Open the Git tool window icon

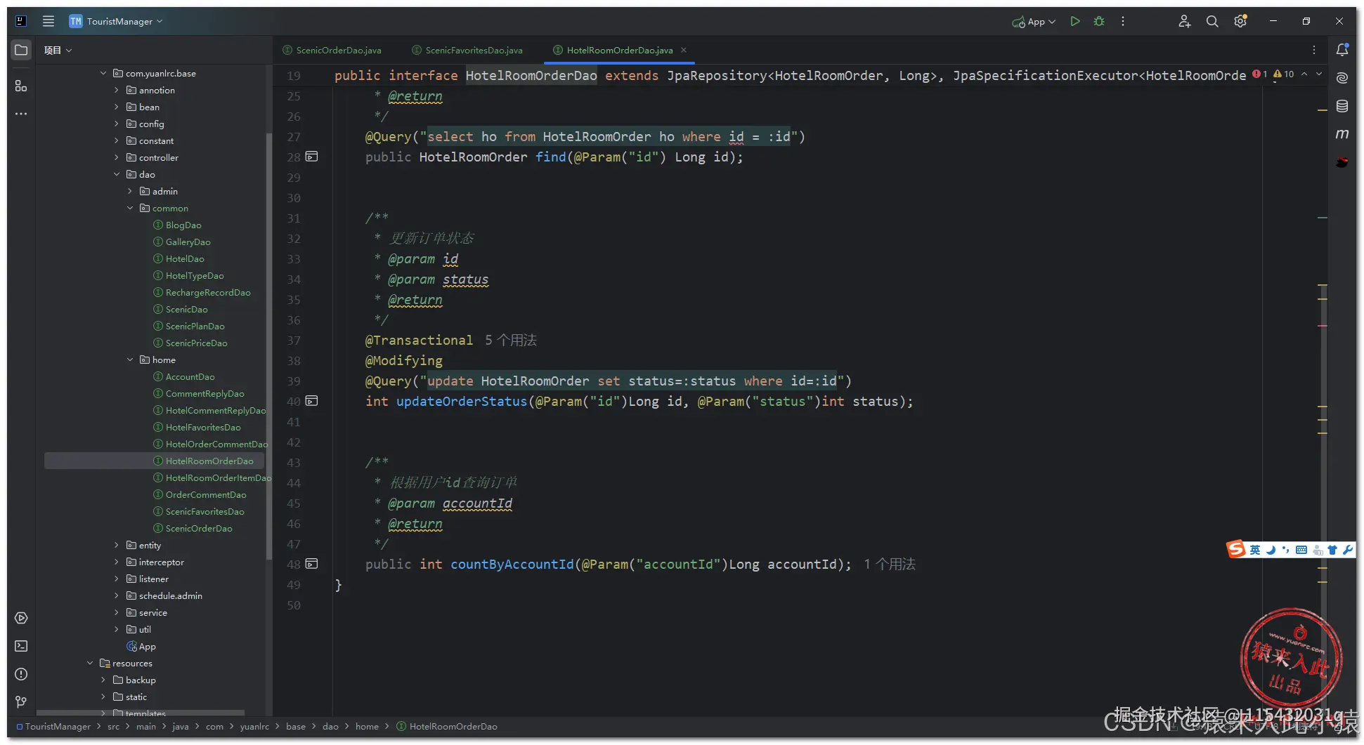click(21, 702)
